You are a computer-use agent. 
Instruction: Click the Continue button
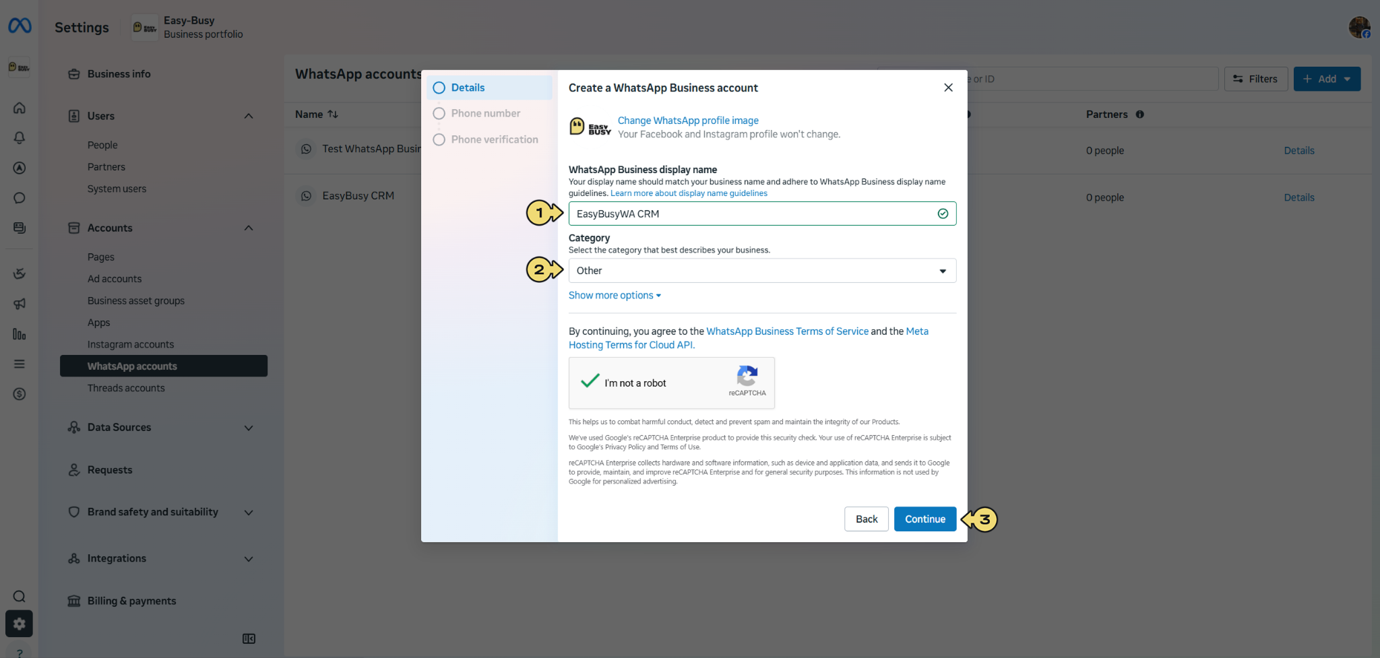pyautogui.click(x=925, y=519)
